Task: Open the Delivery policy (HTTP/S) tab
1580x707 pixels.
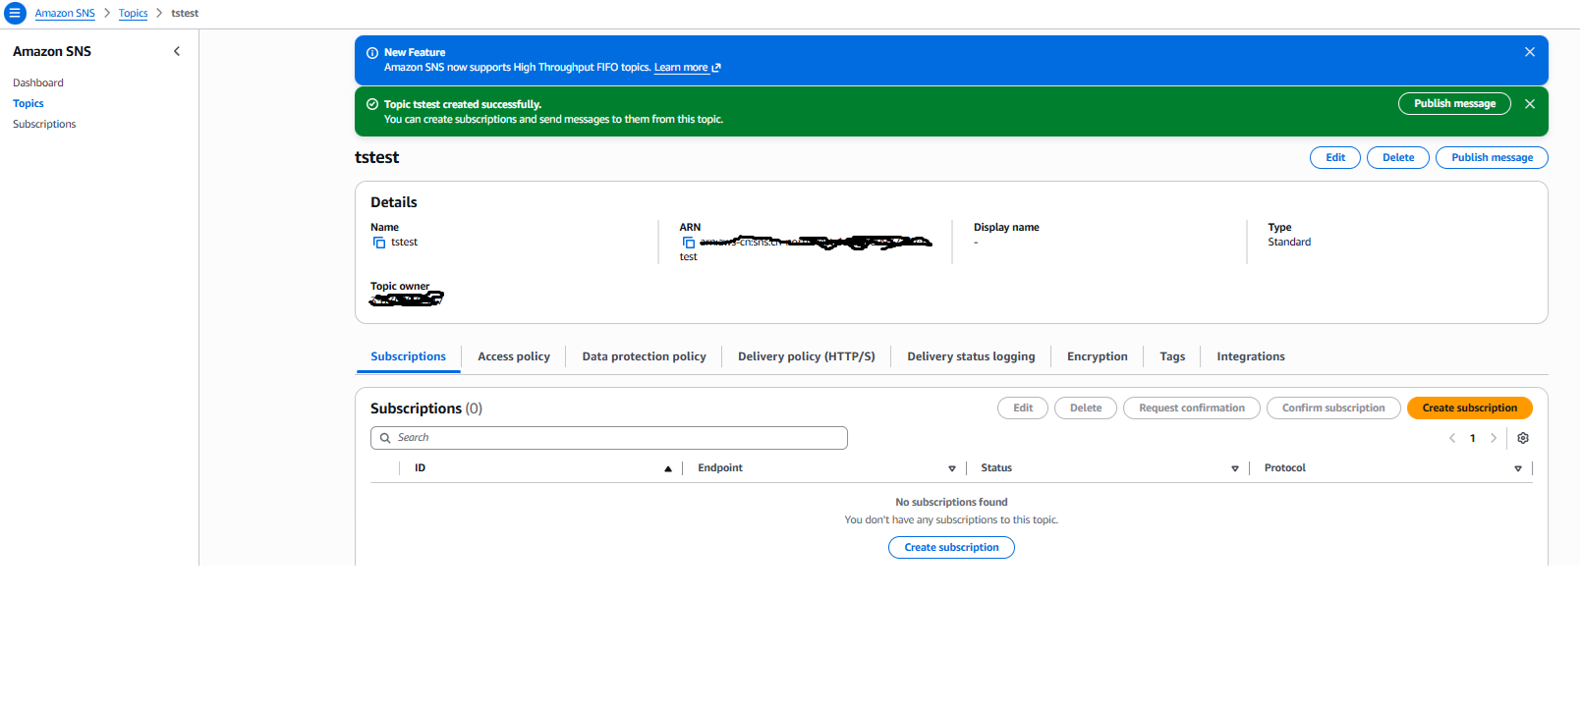Action: [807, 356]
